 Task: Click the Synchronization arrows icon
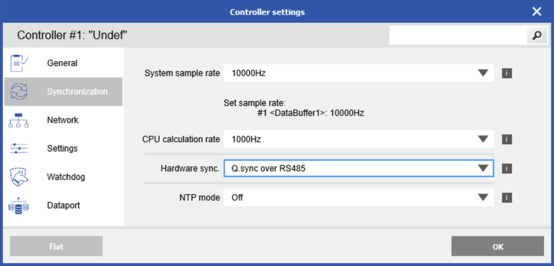pyautogui.click(x=19, y=92)
